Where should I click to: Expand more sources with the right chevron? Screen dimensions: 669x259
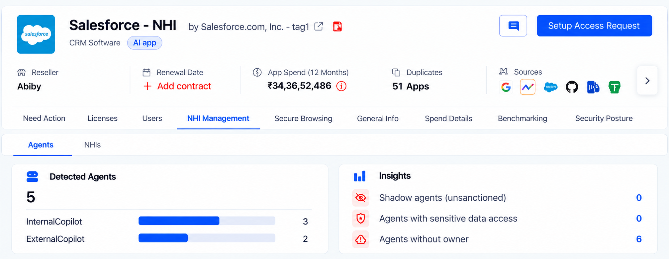pyautogui.click(x=647, y=81)
